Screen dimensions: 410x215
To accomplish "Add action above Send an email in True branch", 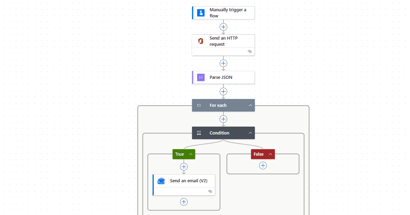I will pos(184,167).
